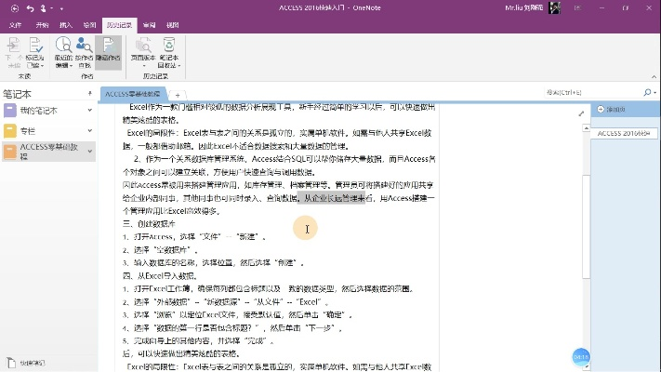Click Find by Author (按作者查找) icon
The height and width of the screenshot is (372, 661).
pos(85,46)
